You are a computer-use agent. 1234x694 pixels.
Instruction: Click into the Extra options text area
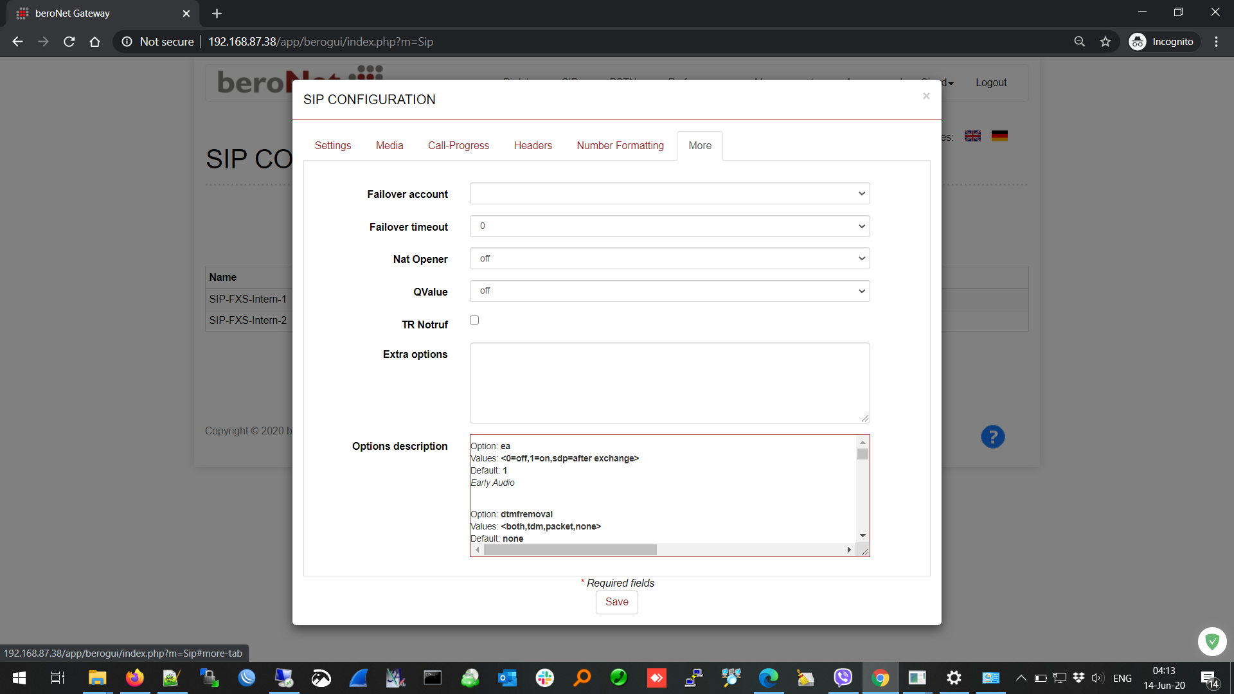pos(669,382)
